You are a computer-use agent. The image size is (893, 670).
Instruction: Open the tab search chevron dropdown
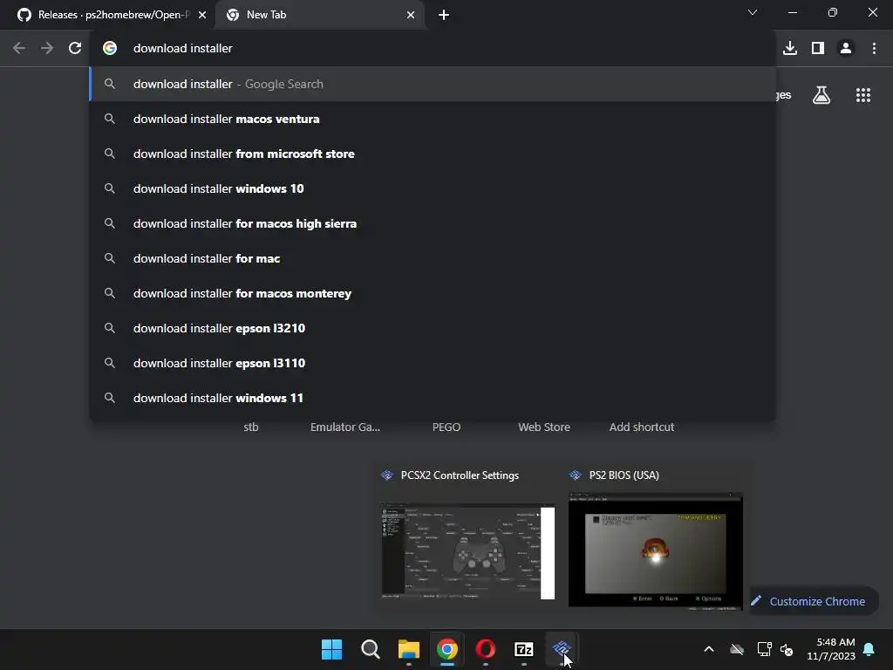(x=753, y=12)
